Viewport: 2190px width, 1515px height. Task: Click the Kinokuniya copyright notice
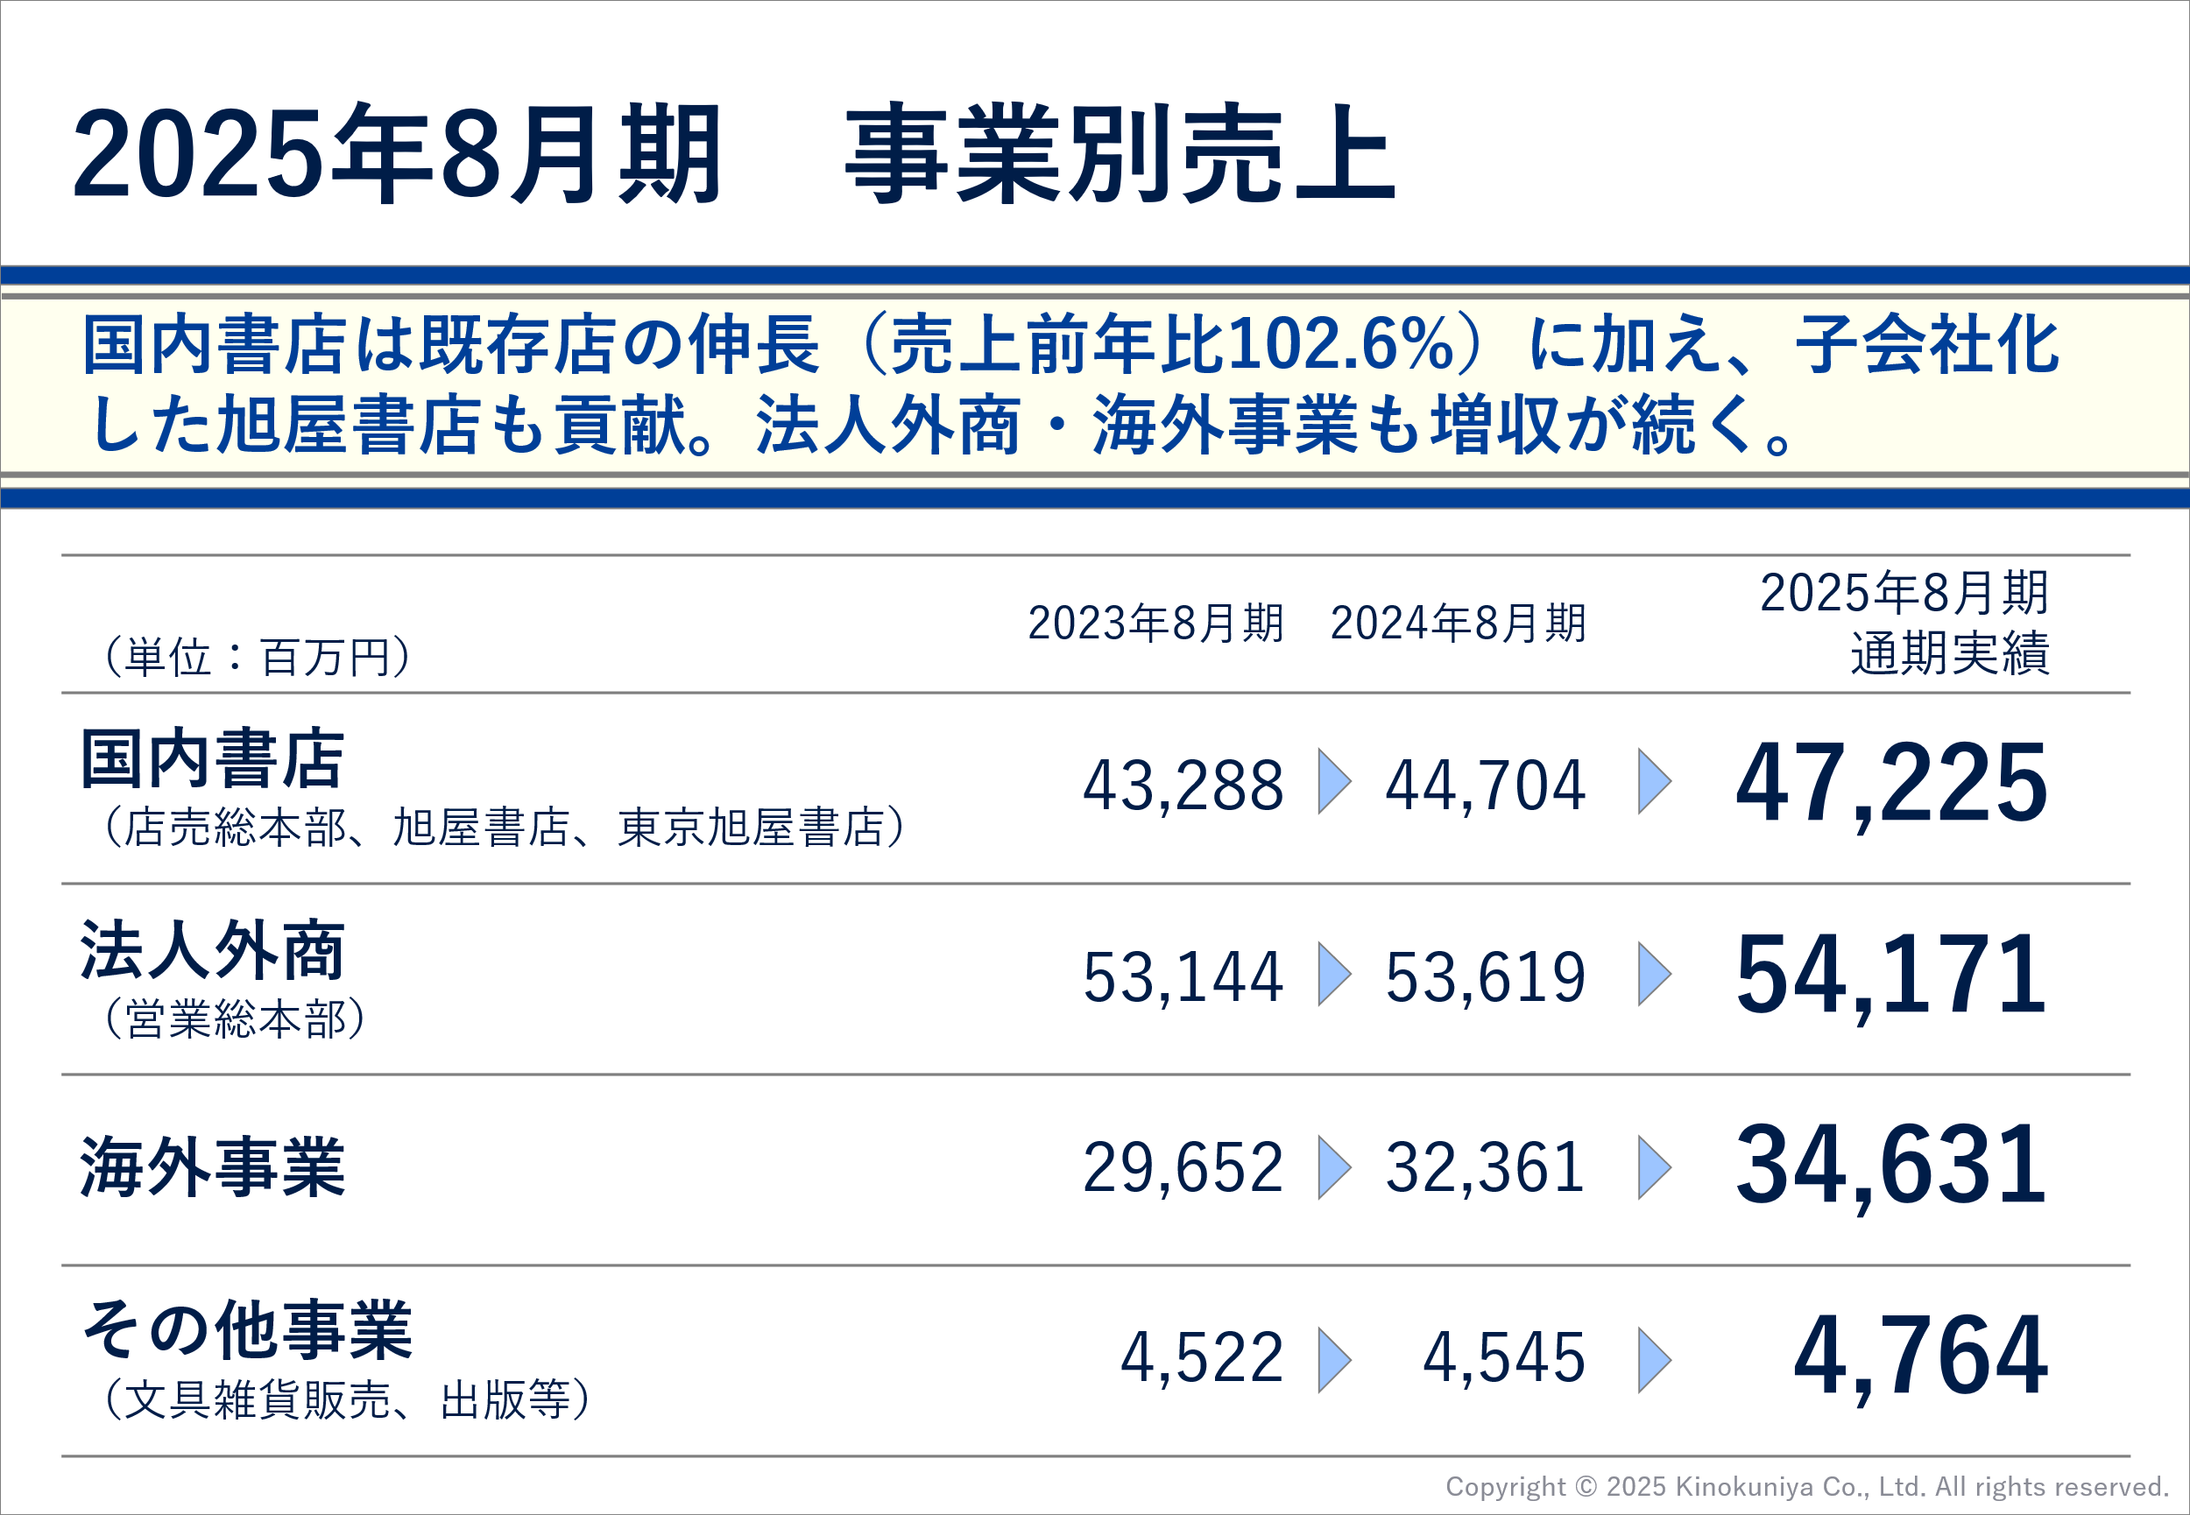(1806, 1486)
